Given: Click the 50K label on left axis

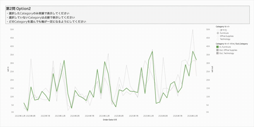Looking at the screenshot, I should coord(12,30).
